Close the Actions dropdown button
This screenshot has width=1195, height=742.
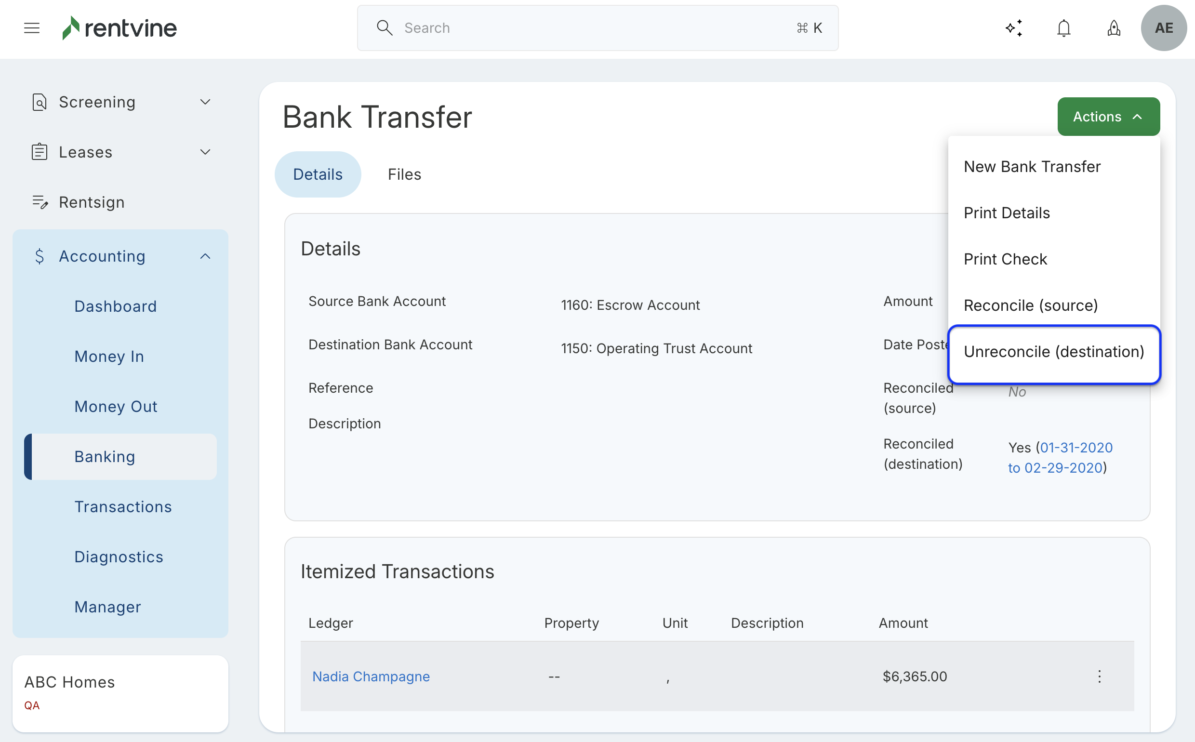pos(1108,117)
